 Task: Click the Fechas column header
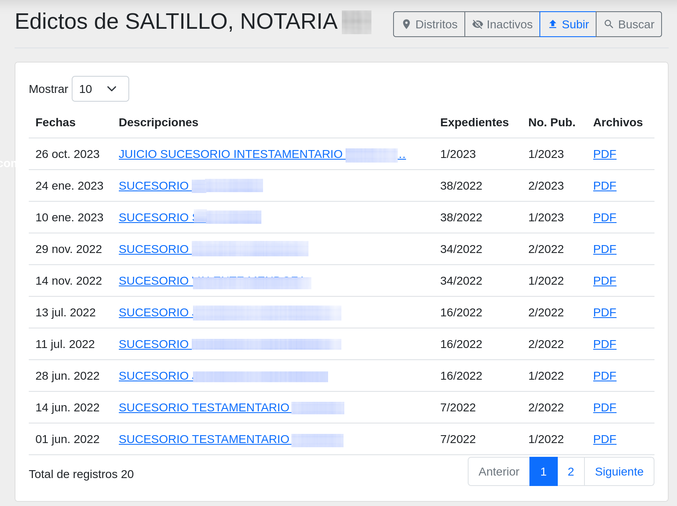[55, 123]
